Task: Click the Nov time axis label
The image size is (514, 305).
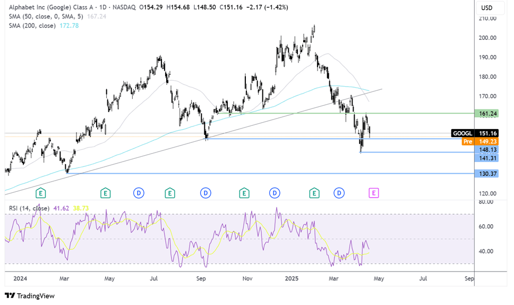Action: coord(247,278)
